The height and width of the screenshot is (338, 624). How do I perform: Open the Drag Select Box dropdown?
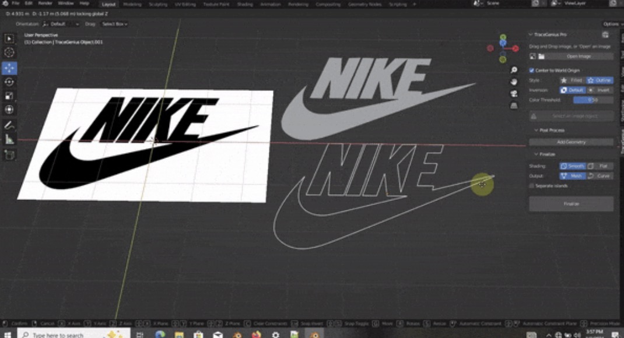click(x=114, y=24)
